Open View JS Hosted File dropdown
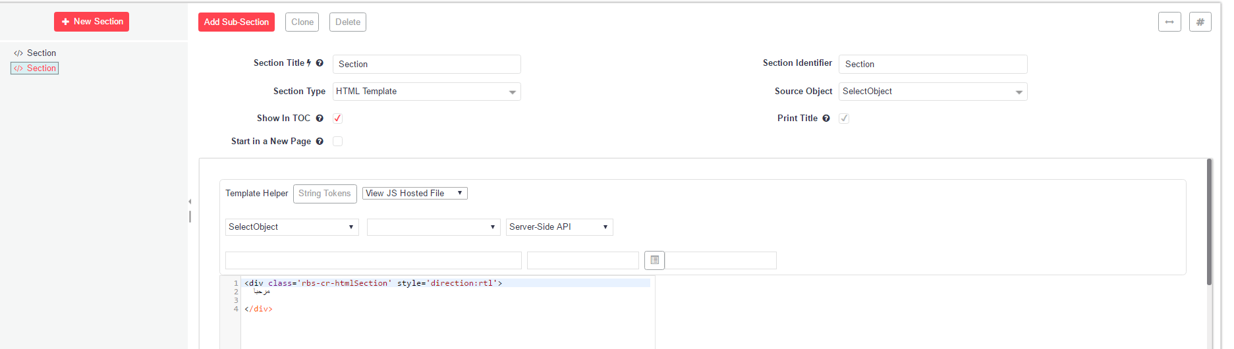 click(414, 194)
